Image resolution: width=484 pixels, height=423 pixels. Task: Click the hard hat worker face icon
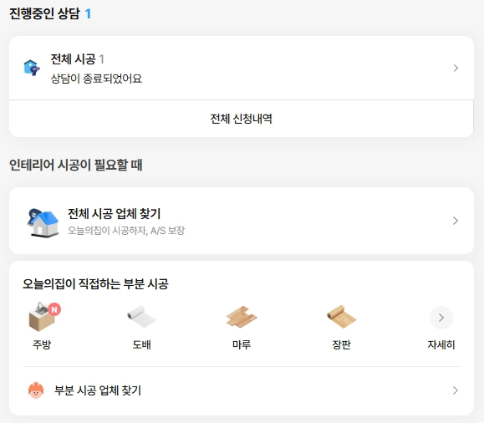[x=36, y=390]
